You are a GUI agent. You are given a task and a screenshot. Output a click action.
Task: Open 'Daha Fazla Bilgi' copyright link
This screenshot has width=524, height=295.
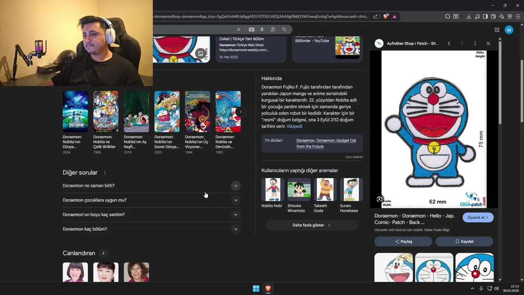436,230
